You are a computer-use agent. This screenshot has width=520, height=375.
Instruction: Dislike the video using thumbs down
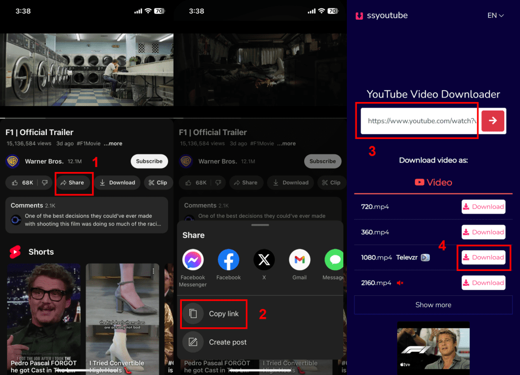point(46,182)
